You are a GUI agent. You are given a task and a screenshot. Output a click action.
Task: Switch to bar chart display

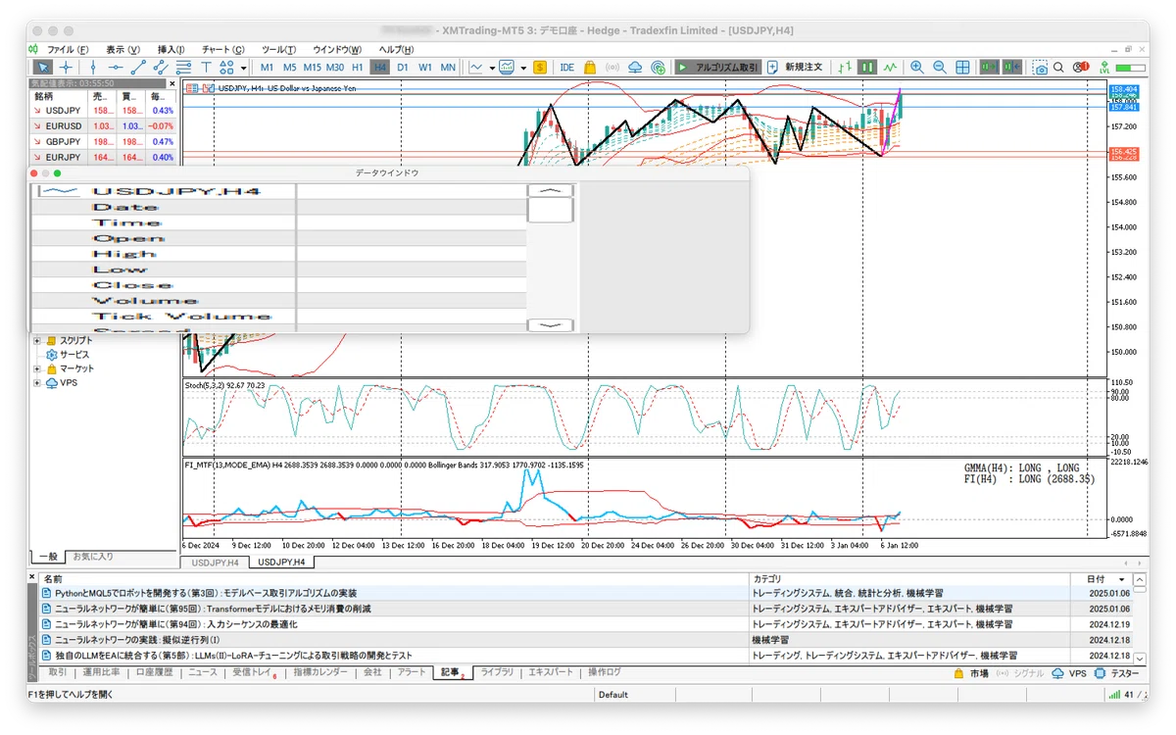coord(845,68)
